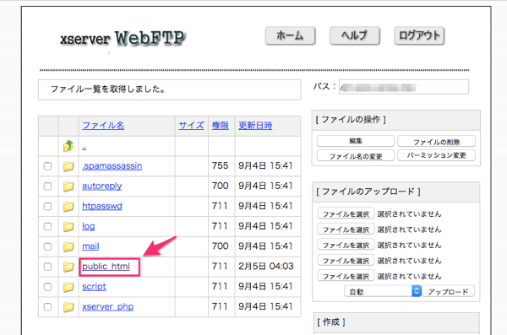Check the log row checkbox
The image size is (507, 335).
pos(47,226)
